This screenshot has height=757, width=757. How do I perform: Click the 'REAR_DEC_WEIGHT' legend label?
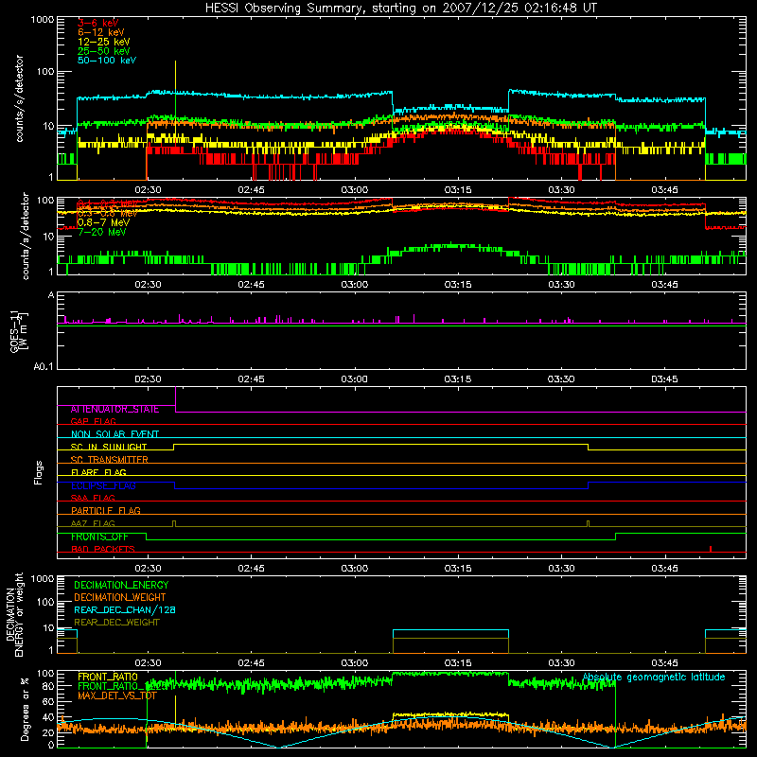(116, 623)
